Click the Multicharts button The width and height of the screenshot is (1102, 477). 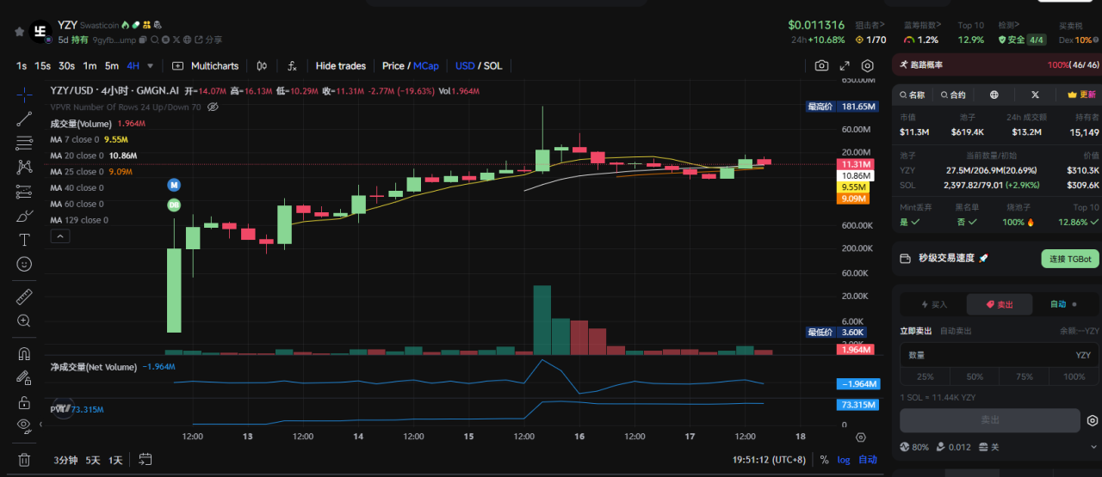coord(206,66)
